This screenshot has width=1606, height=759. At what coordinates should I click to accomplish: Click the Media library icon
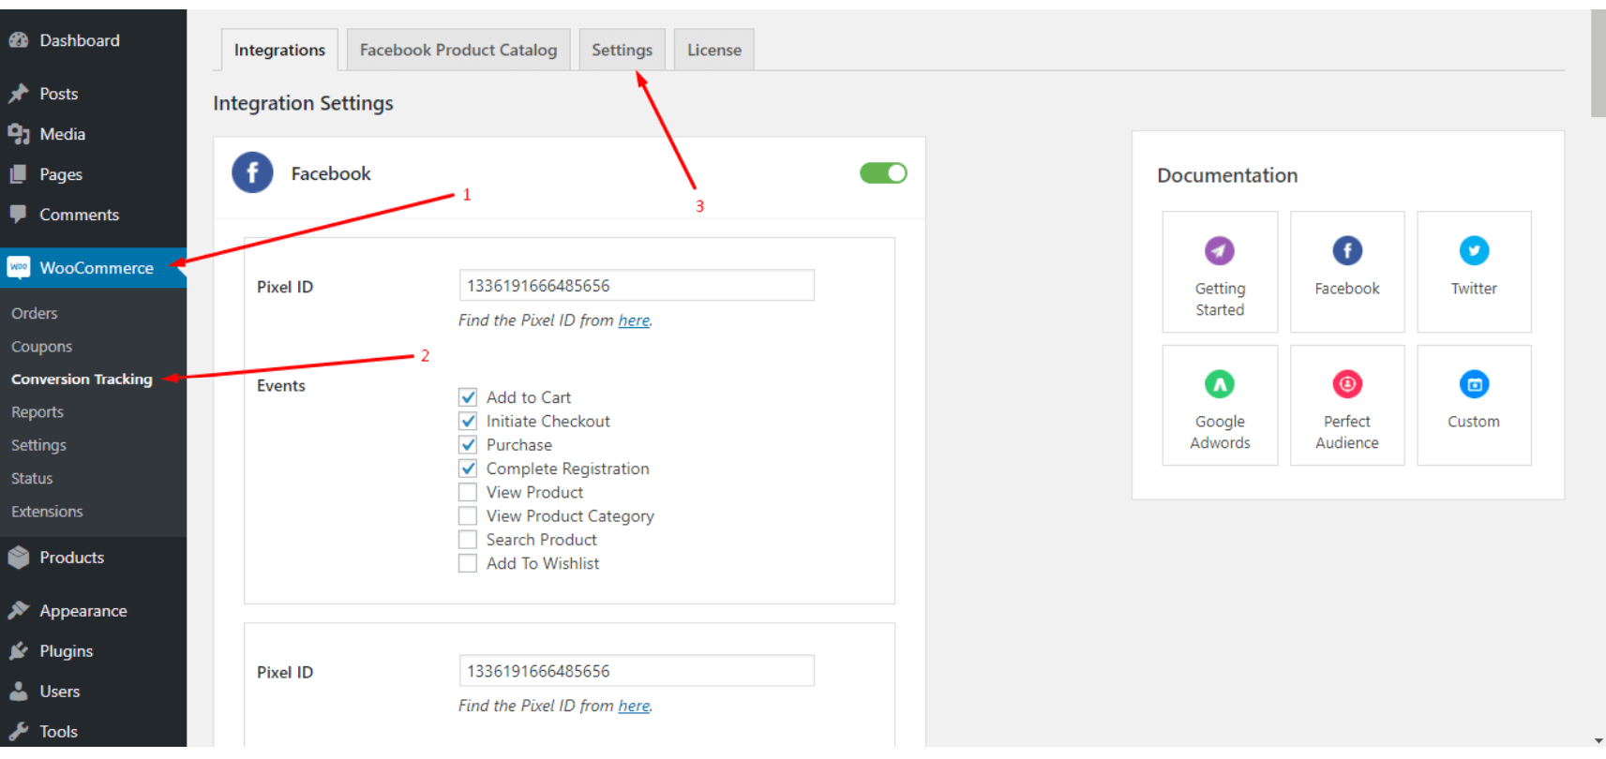tap(19, 134)
